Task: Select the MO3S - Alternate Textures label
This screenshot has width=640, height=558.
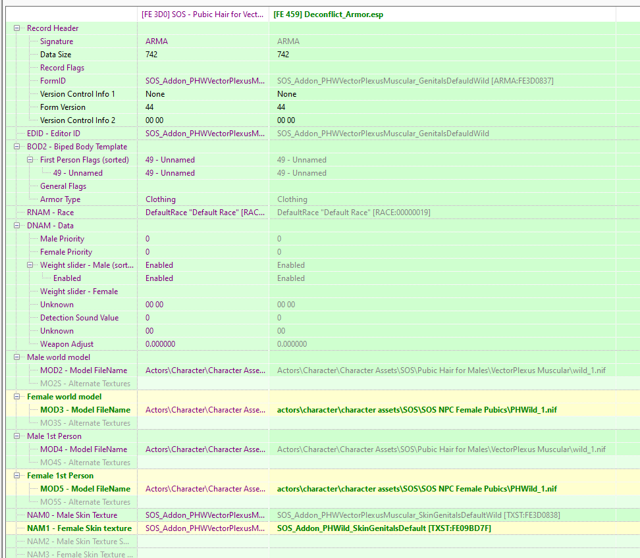Action: point(86,423)
